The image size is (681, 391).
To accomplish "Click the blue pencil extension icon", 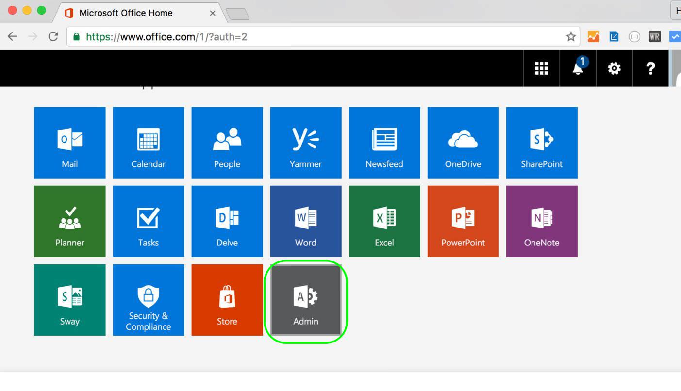I will pyautogui.click(x=614, y=36).
